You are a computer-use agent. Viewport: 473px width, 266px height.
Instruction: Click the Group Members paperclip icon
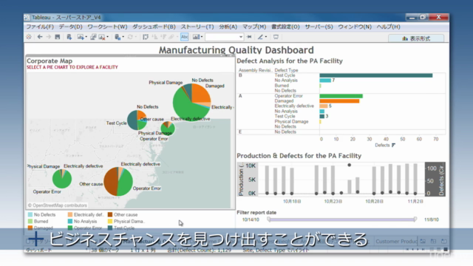[171, 37]
